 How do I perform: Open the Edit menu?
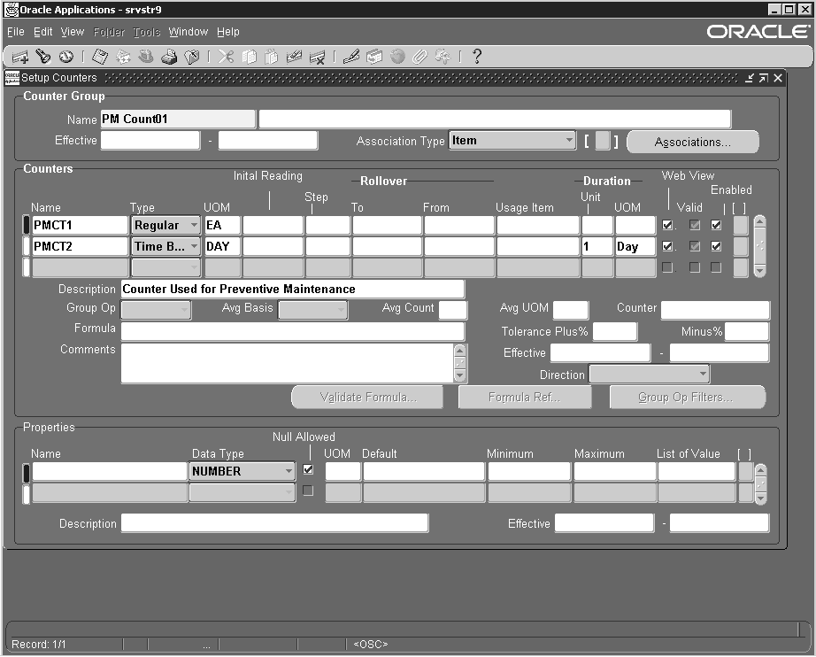pyautogui.click(x=43, y=32)
